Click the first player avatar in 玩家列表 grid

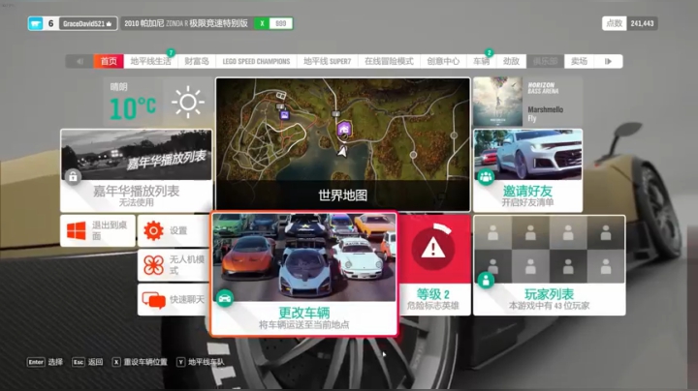pyautogui.click(x=492, y=233)
